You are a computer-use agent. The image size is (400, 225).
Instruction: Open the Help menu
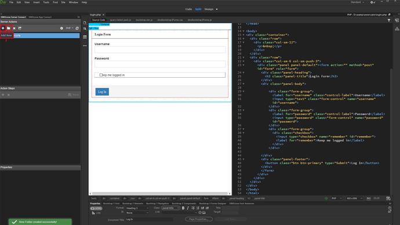click(x=84, y=2)
